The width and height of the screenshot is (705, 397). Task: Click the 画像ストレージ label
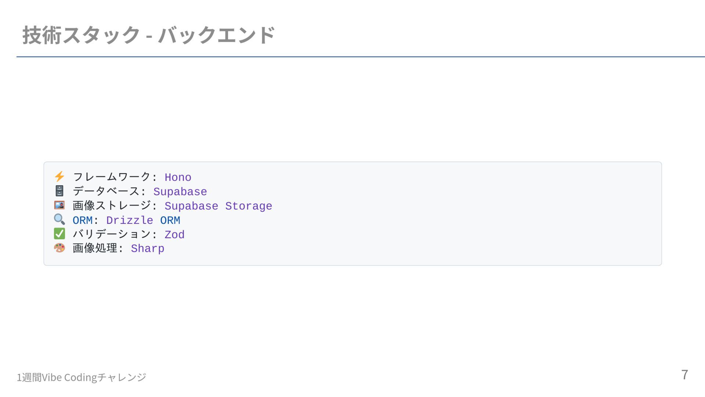pyautogui.click(x=112, y=205)
